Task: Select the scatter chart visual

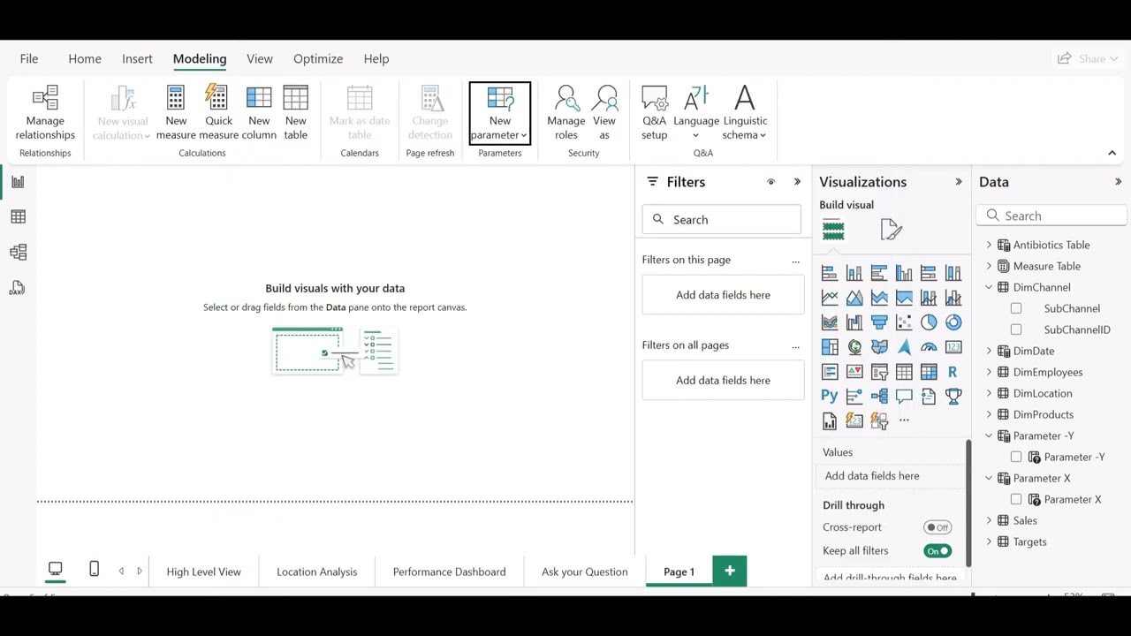Action: click(x=904, y=322)
